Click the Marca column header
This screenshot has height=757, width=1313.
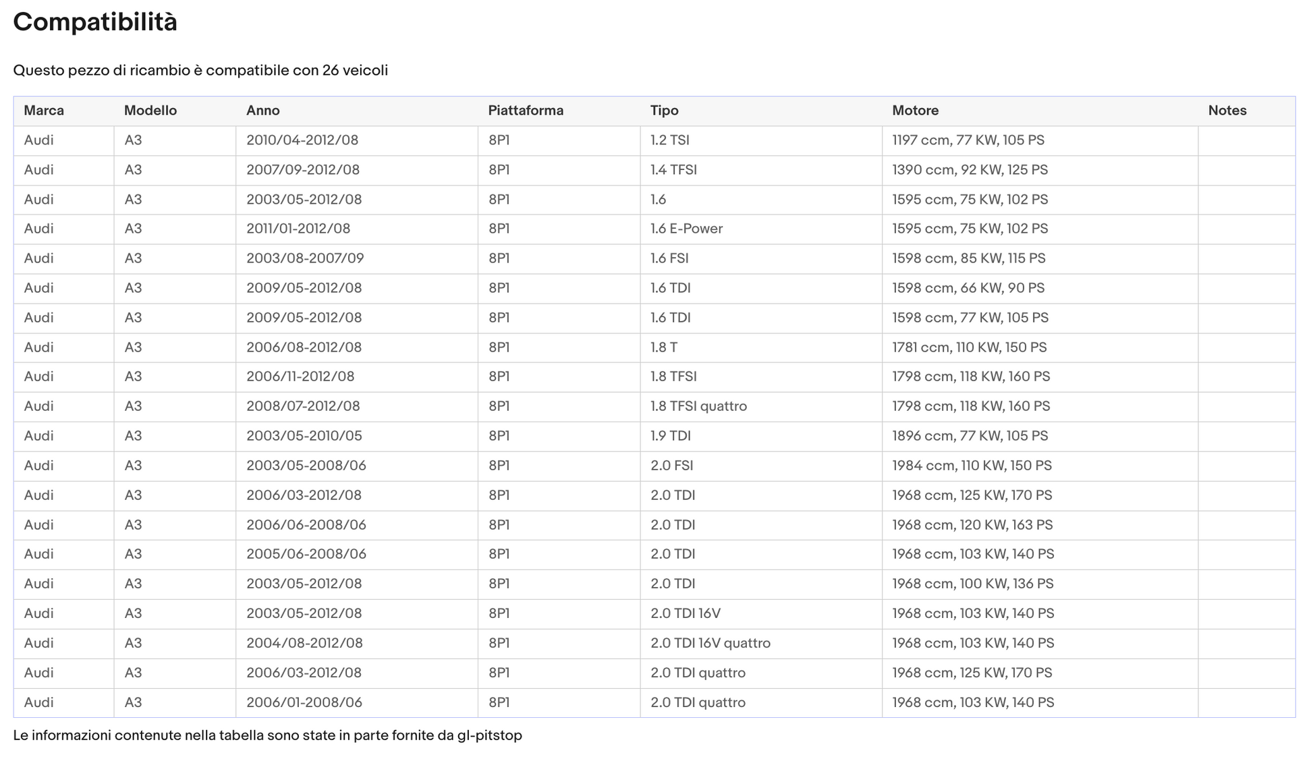44,111
